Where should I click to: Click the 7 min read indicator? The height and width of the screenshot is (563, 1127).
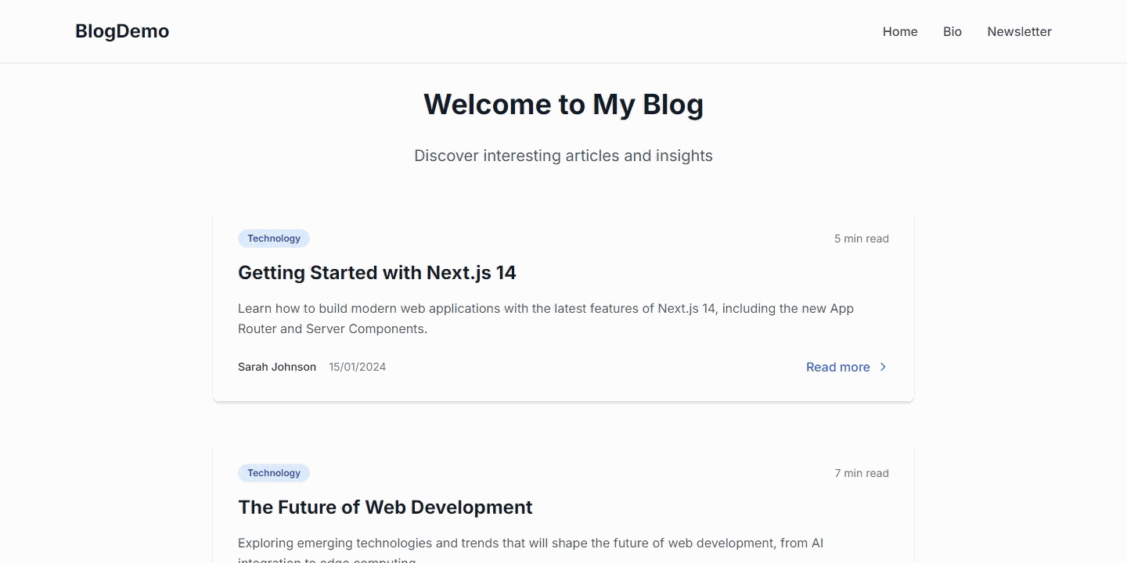[861, 473]
